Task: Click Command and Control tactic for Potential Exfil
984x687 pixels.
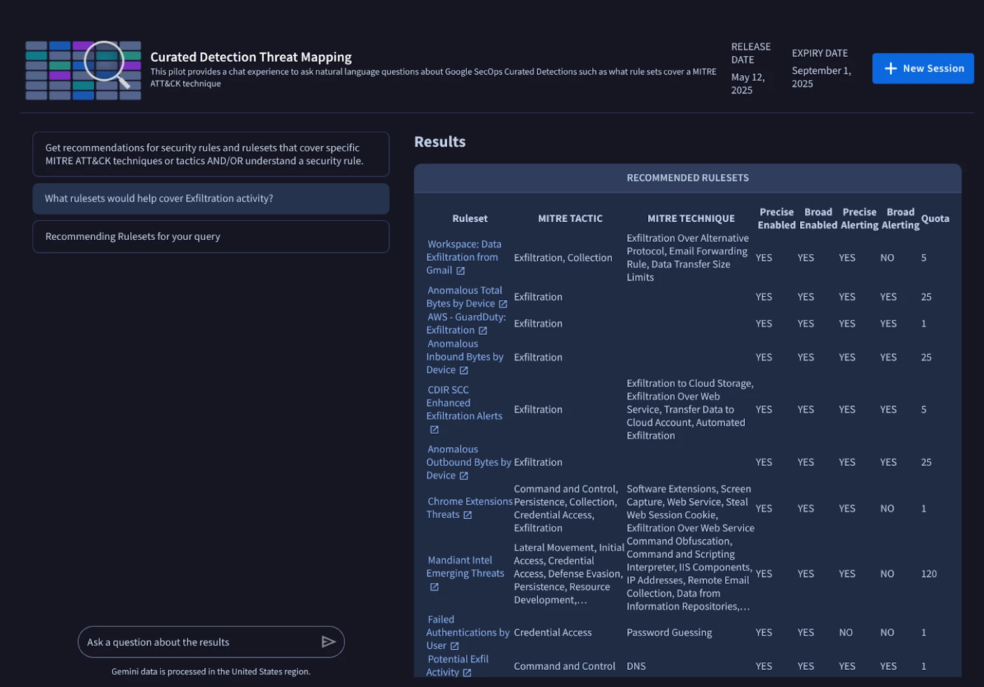Action: click(x=565, y=666)
